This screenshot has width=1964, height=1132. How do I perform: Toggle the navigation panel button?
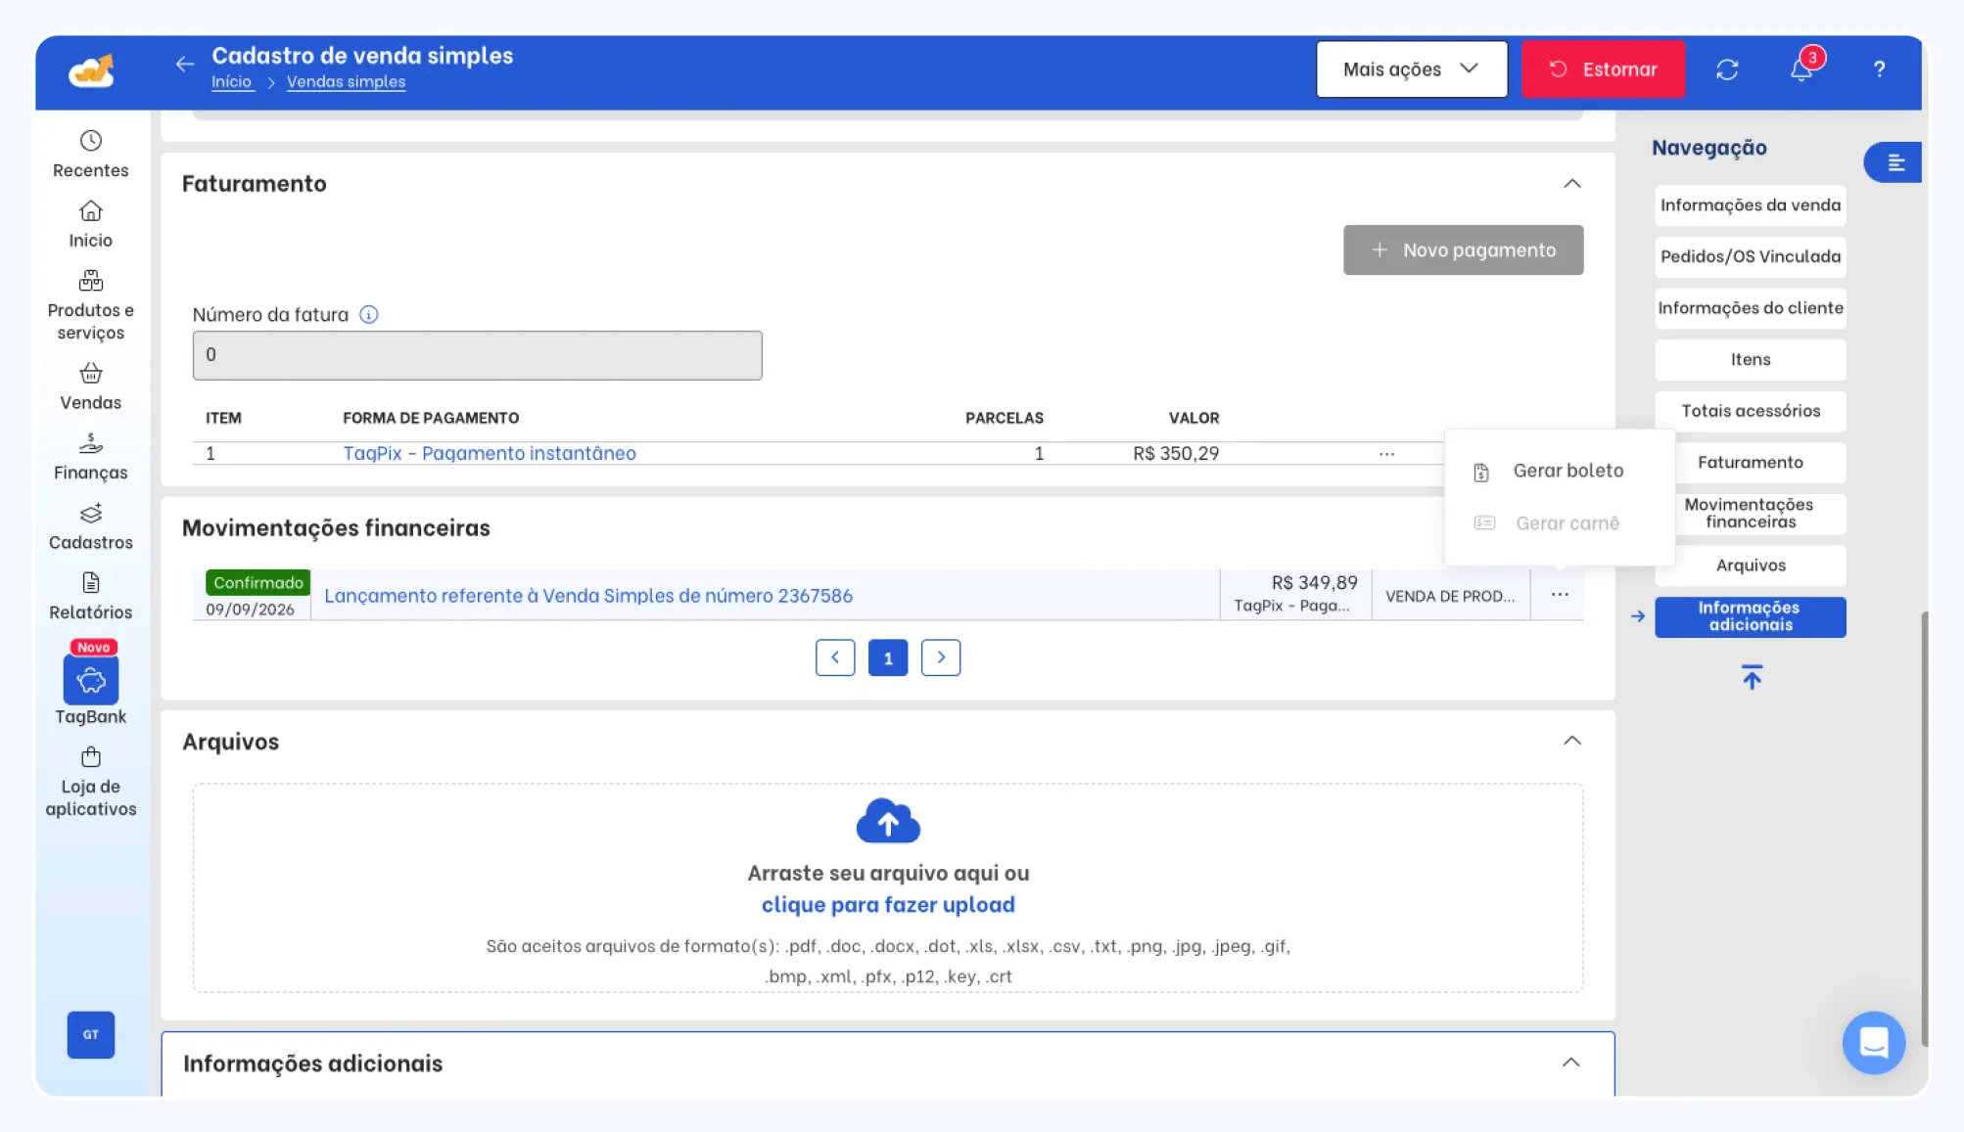pyautogui.click(x=1894, y=162)
